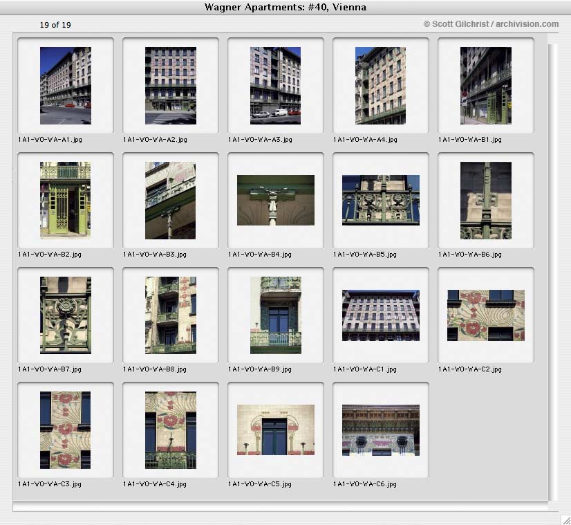The image size is (571, 525).
Task: Click the filename label 1A1-WO-WA-B6.jpg
Action: (x=470, y=255)
